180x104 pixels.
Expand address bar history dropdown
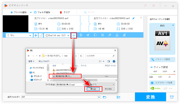pyautogui.click(x=76, y=56)
